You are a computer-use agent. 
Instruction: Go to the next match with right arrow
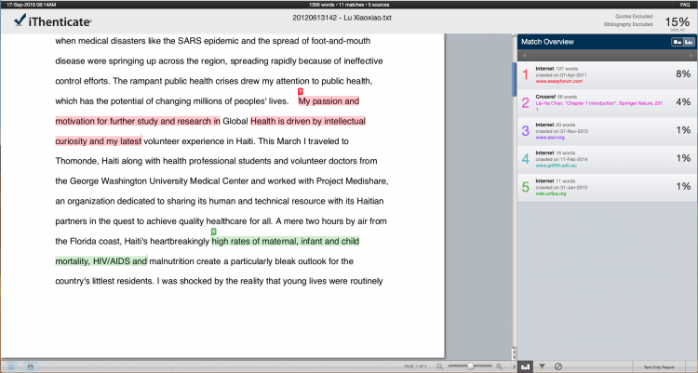pyautogui.click(x=691, y=56)
